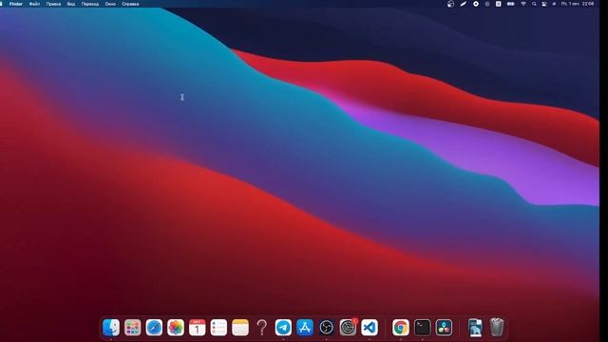The image size is (608, 342).
Task: Click the screen recording status icon
Action: pos(476,4)
